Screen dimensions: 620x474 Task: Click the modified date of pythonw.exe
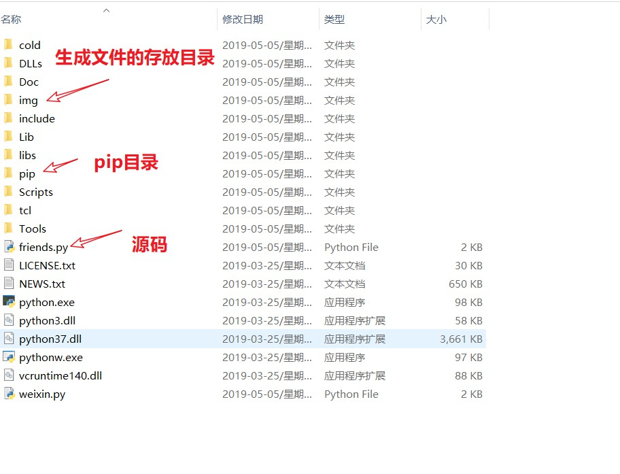[267, 358]
